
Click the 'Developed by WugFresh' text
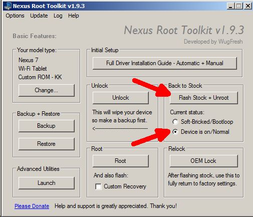point(213,42)
